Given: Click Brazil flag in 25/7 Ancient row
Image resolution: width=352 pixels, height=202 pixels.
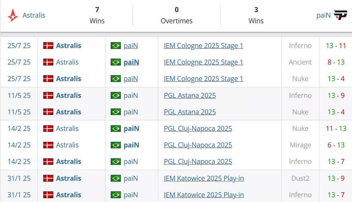Looking at the screenshot, I should [115, 62].
